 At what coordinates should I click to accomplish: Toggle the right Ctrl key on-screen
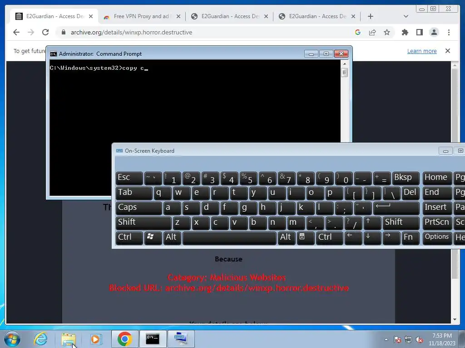[x=329, y=238]
